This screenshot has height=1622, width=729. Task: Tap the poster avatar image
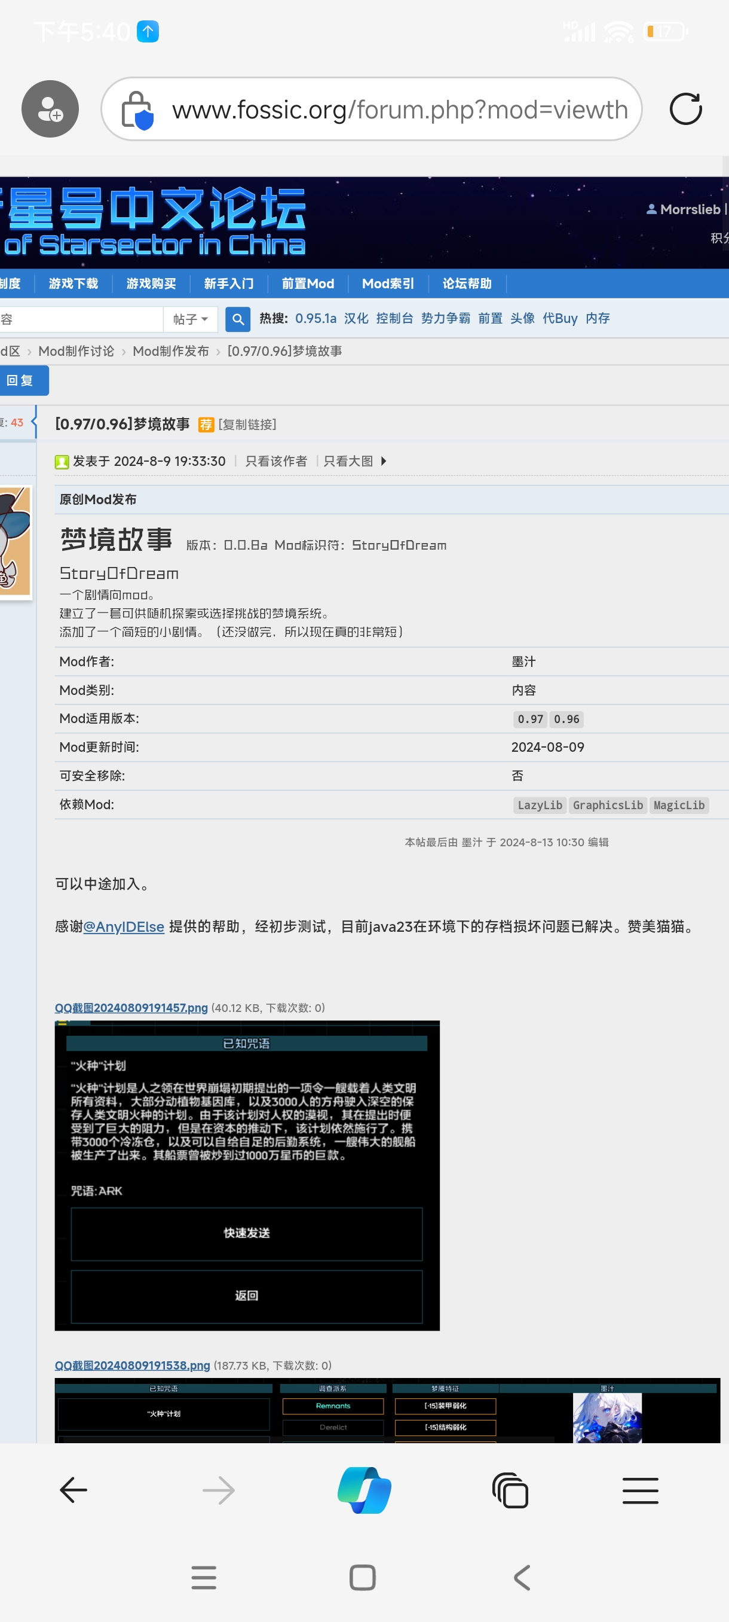coord(15,541)
